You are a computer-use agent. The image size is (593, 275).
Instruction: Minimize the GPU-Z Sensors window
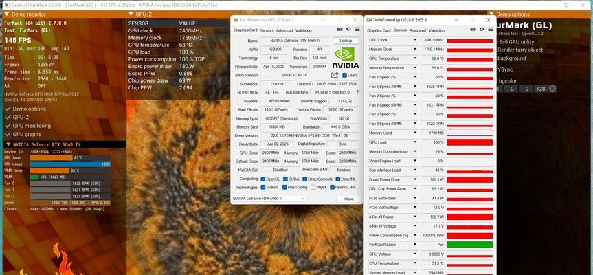coord(456,20)
